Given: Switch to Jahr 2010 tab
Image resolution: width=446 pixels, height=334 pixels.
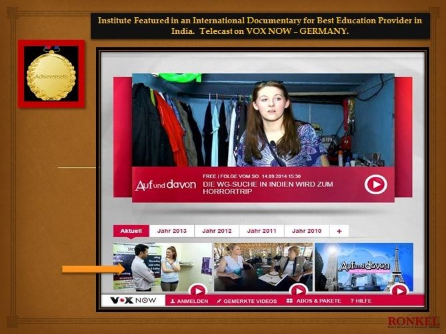Looking at the screenshot, I should click(x=307, y=231).
